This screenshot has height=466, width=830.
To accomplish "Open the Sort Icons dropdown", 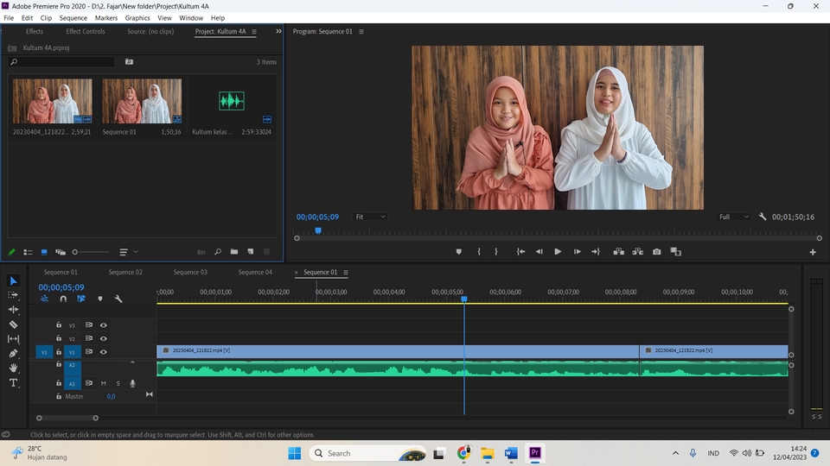I will coord(127,252).
